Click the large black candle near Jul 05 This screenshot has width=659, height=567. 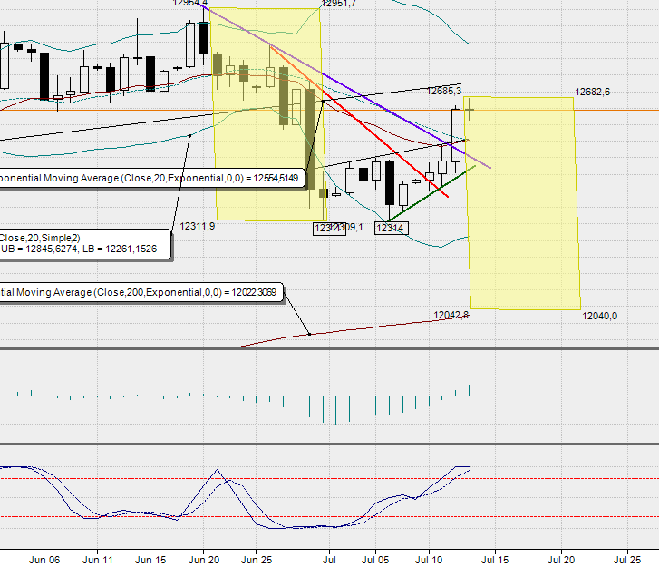[390, 182]
